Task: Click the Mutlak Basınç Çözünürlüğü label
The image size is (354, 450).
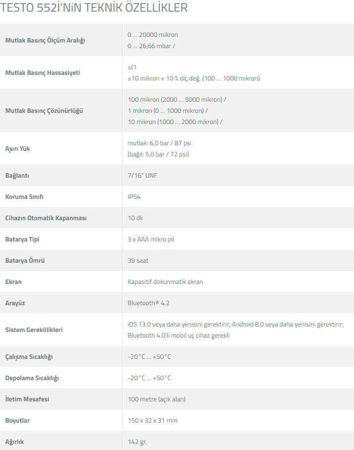Action: [44, 110]
